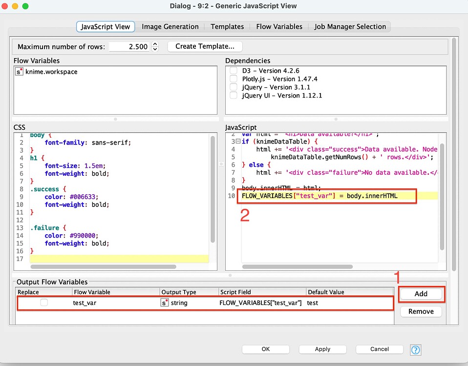Click the Flow Variable column header
Viewport: 468px width, 366px height.
[x=116, y=292]
